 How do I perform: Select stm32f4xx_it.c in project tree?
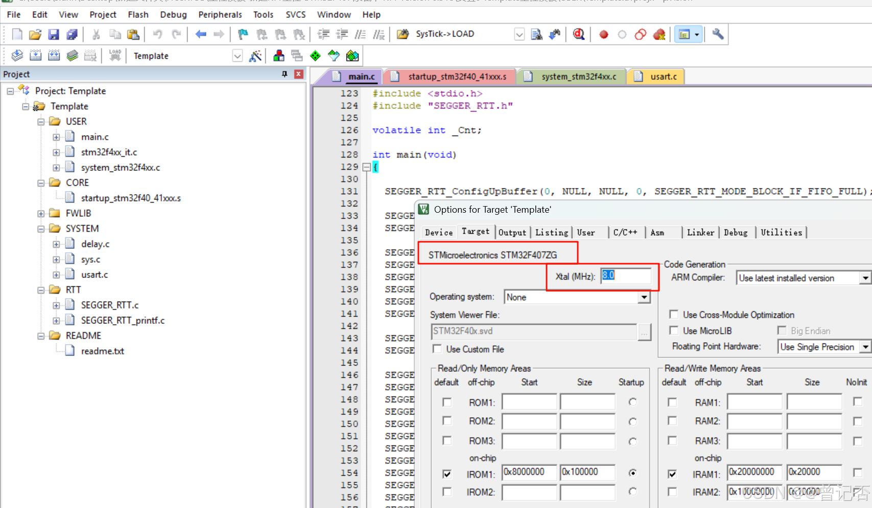(109, 152)
